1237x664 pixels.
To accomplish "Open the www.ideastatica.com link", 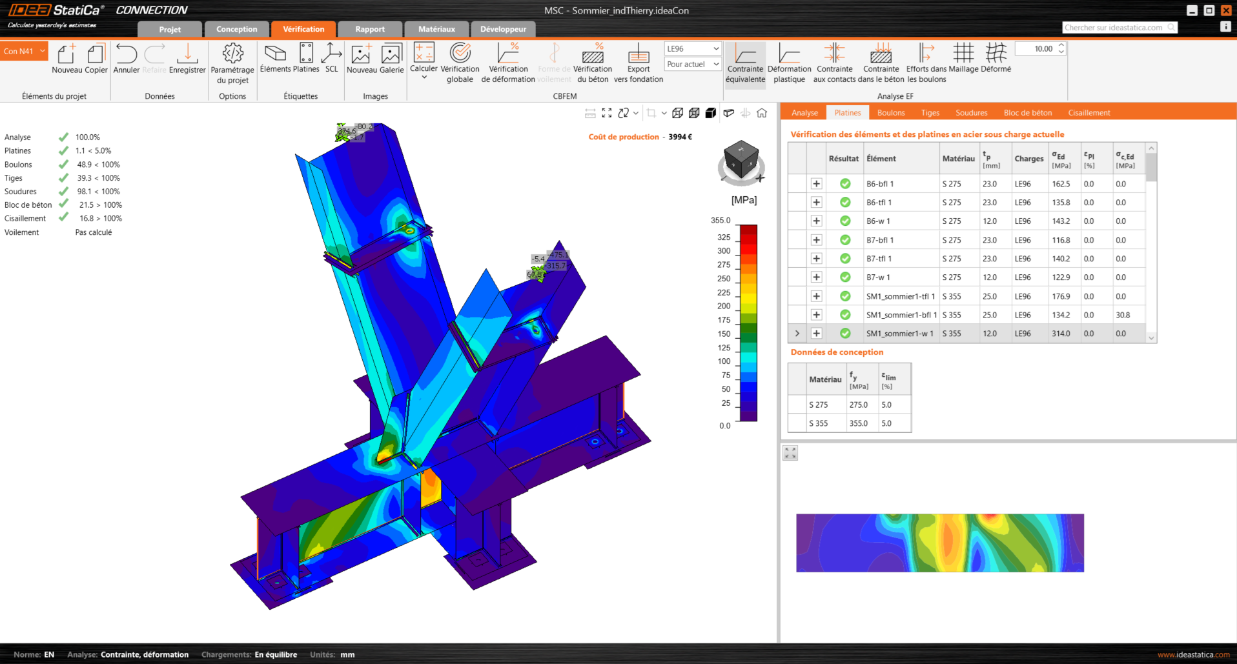I will pos(1193,654).
